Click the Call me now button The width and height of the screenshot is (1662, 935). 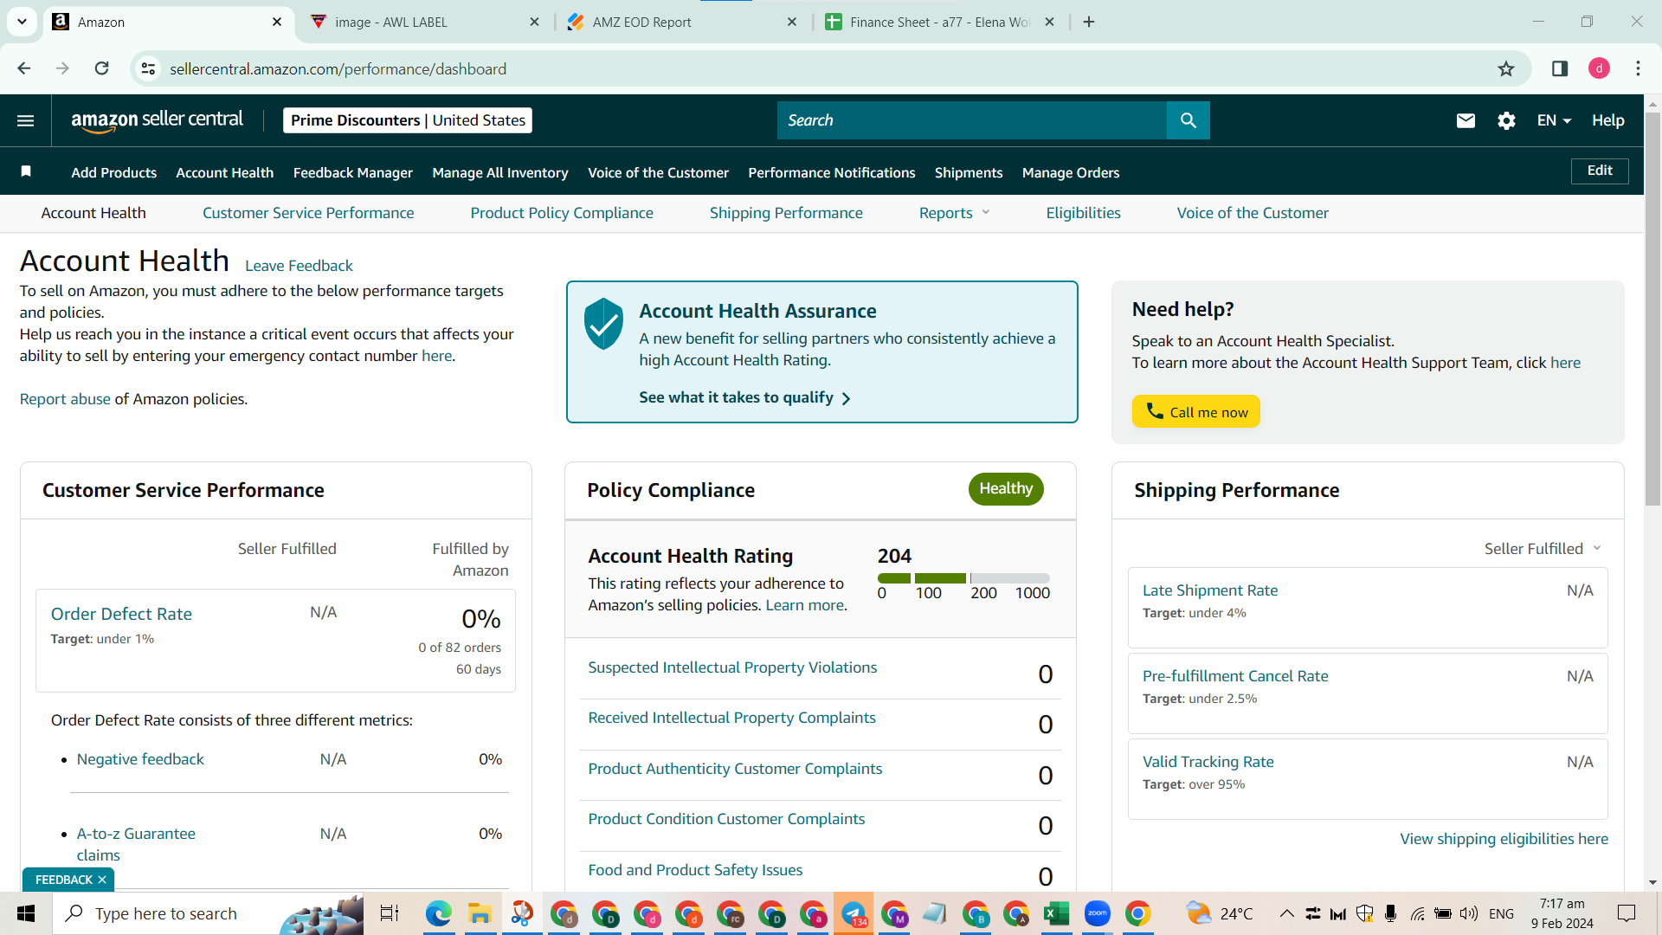pos(1195,411)
